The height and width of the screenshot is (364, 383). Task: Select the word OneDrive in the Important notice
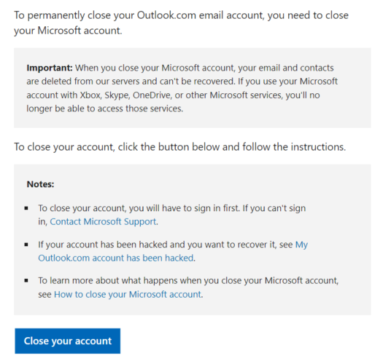(152, 95)
